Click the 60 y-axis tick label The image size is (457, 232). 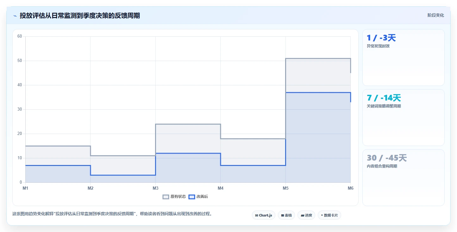click(x=20, y=36)
